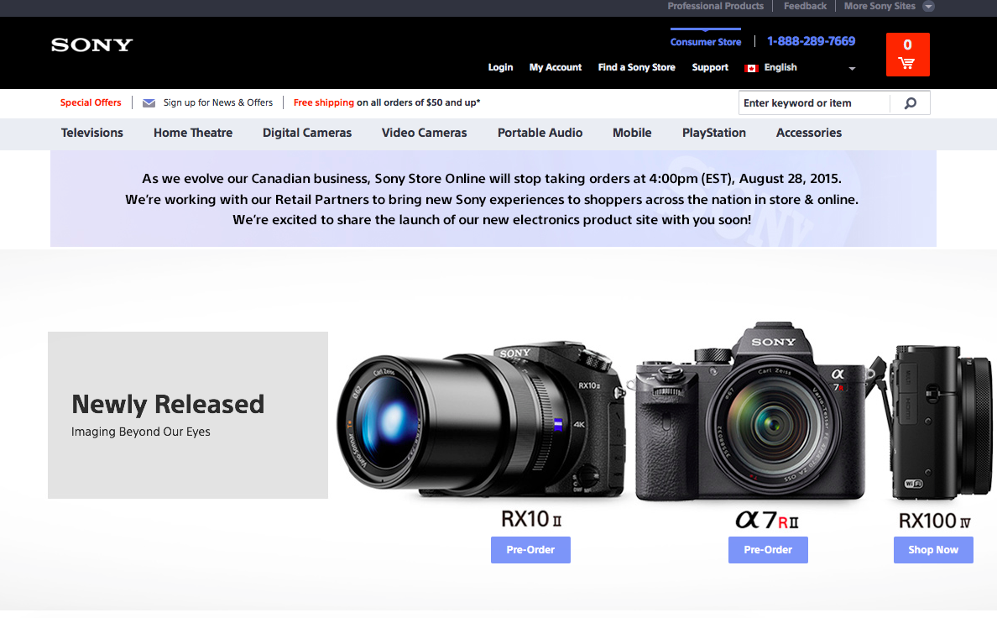997x618 pixels.
Task: Open the PlayStation menu
Action: tap(713, 133)
